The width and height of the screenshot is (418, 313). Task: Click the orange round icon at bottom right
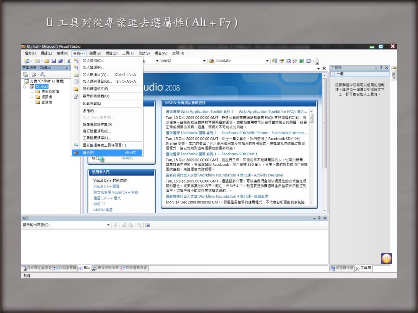[387, 258]
